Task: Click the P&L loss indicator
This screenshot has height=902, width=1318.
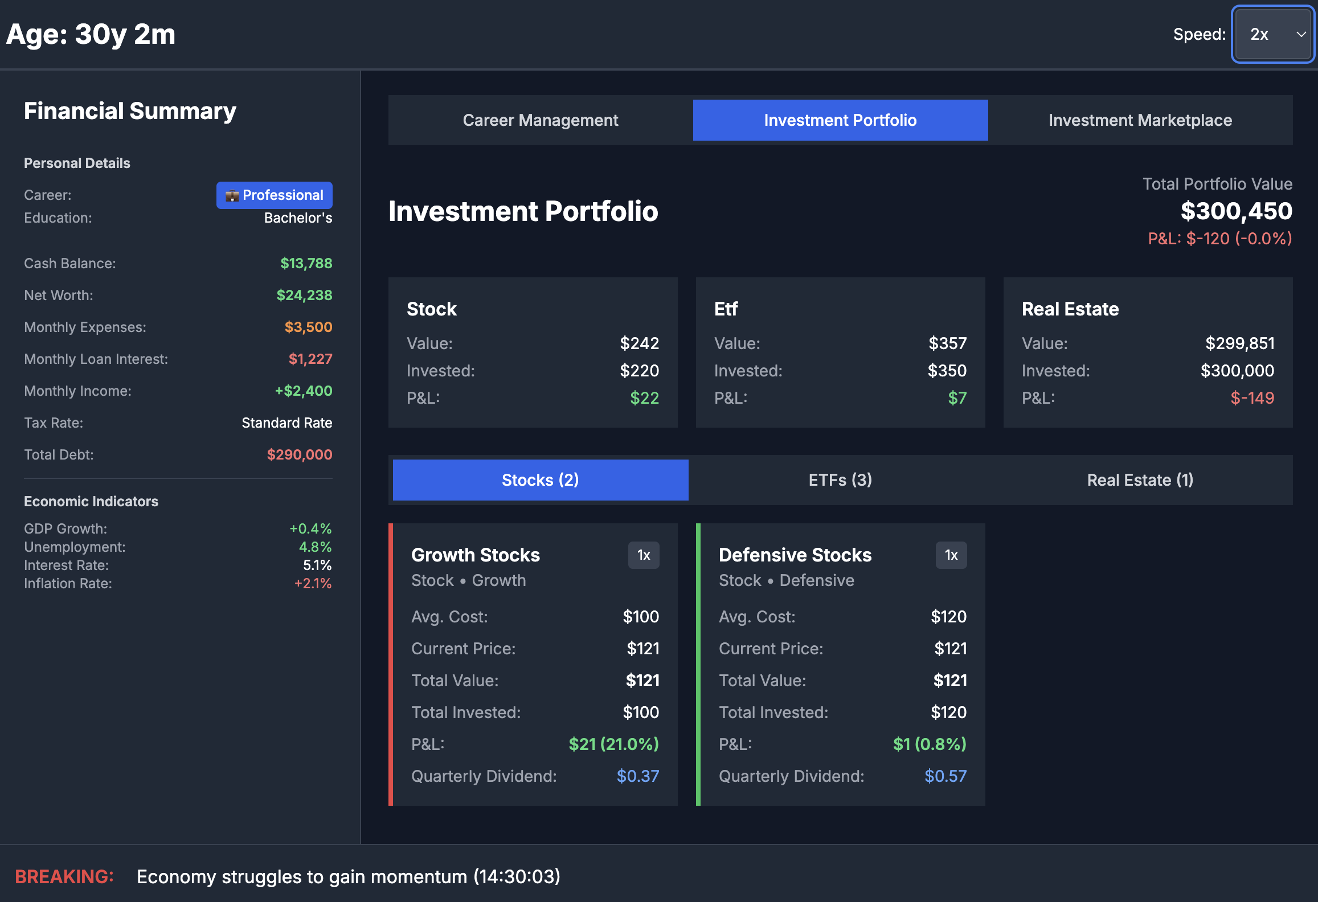Action: coord(1218,239)
